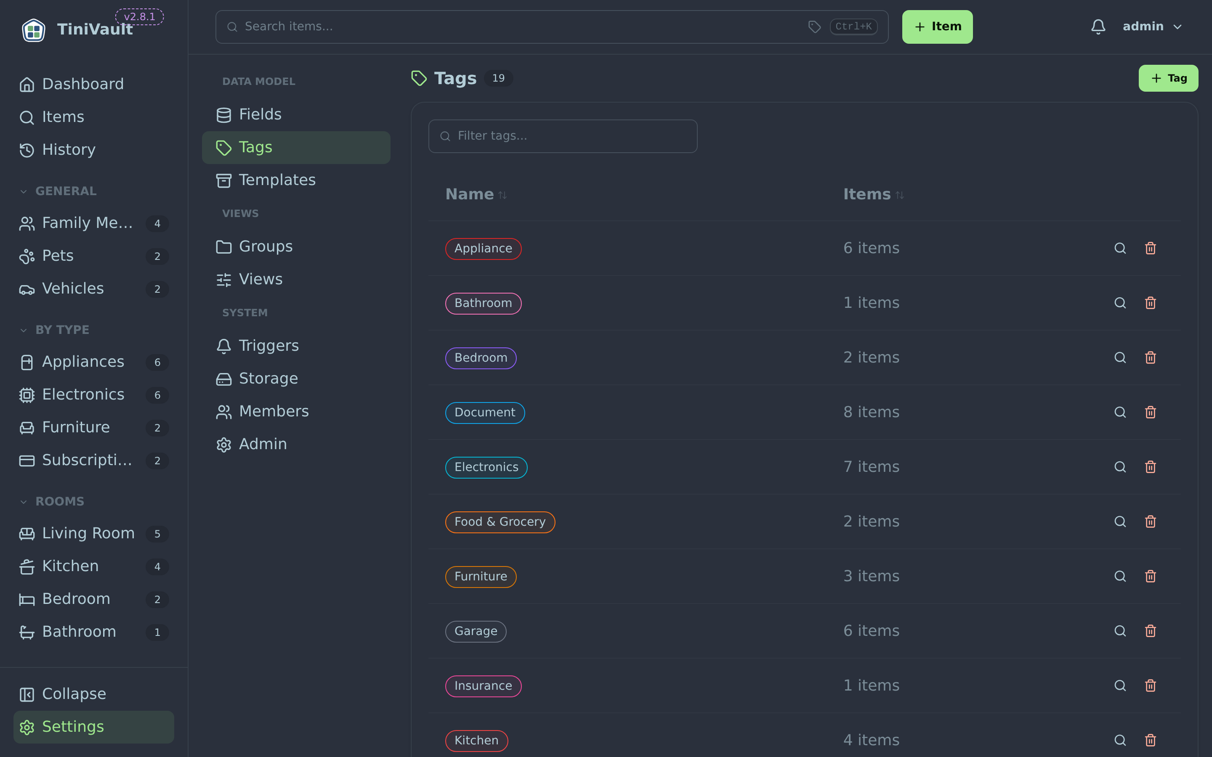Search items tagged Appliance
The width and height of the screenshot is (1212, 757).
(x=1120, y=248)
